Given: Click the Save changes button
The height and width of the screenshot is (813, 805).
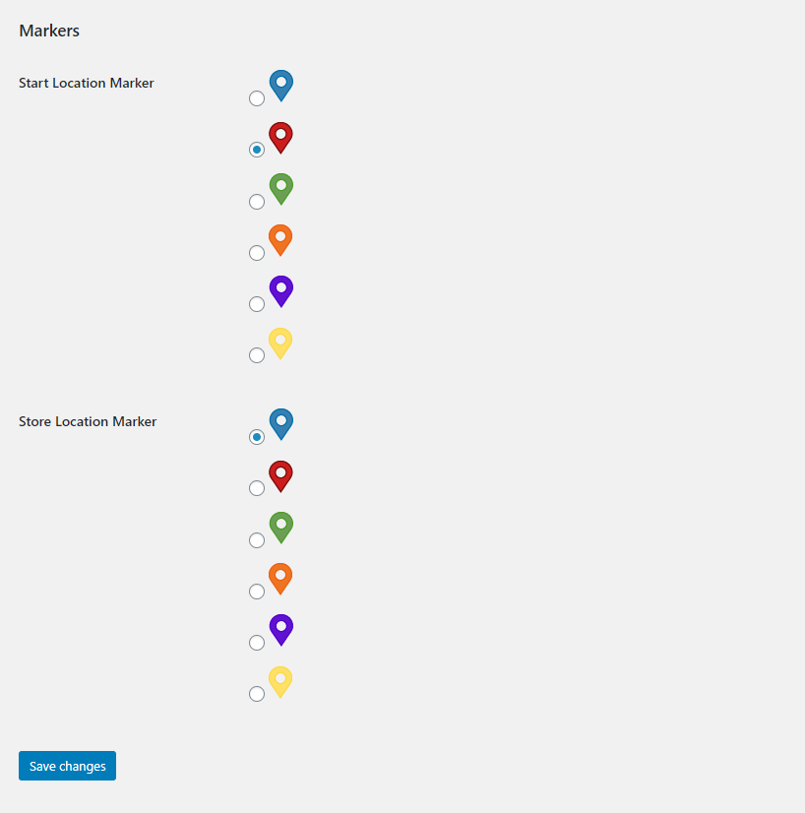Looking at the screenshot, I should pos(67,766).
